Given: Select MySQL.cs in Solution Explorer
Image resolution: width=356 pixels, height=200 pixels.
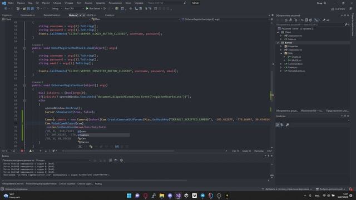Looking at the screenshot, I should click(296, 61).
